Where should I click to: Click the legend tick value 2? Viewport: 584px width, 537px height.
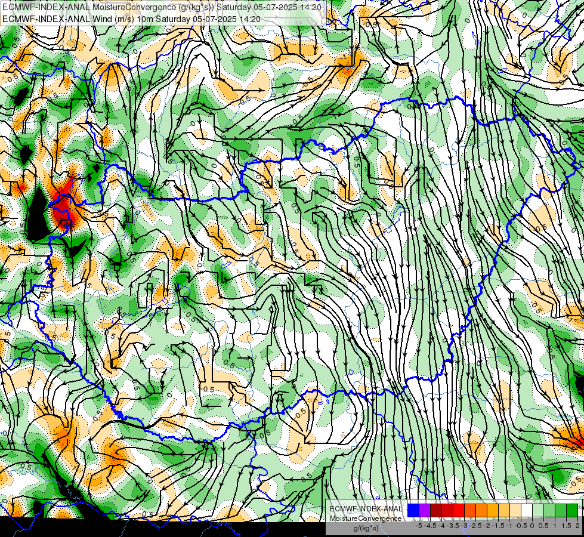[577, 526]
